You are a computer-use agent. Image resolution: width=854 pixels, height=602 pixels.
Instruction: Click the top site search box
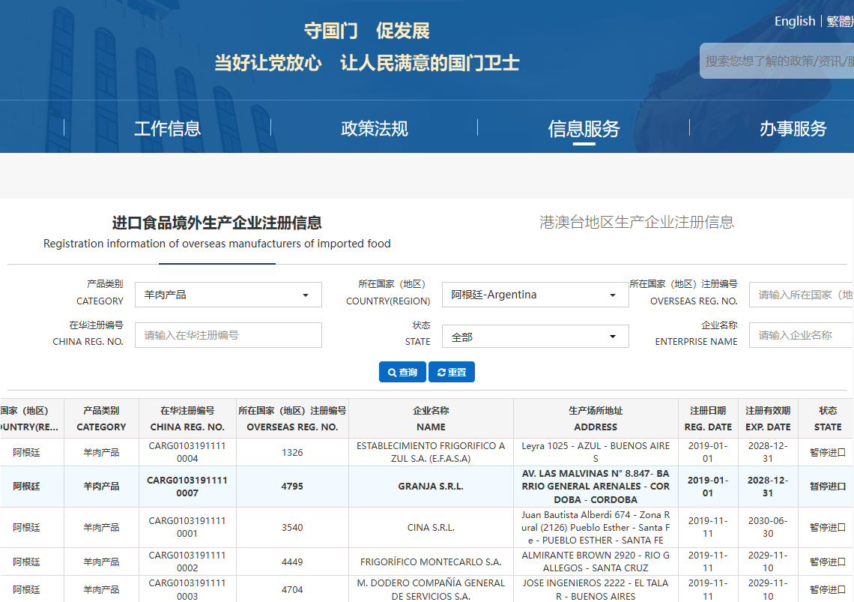[778, 61]
